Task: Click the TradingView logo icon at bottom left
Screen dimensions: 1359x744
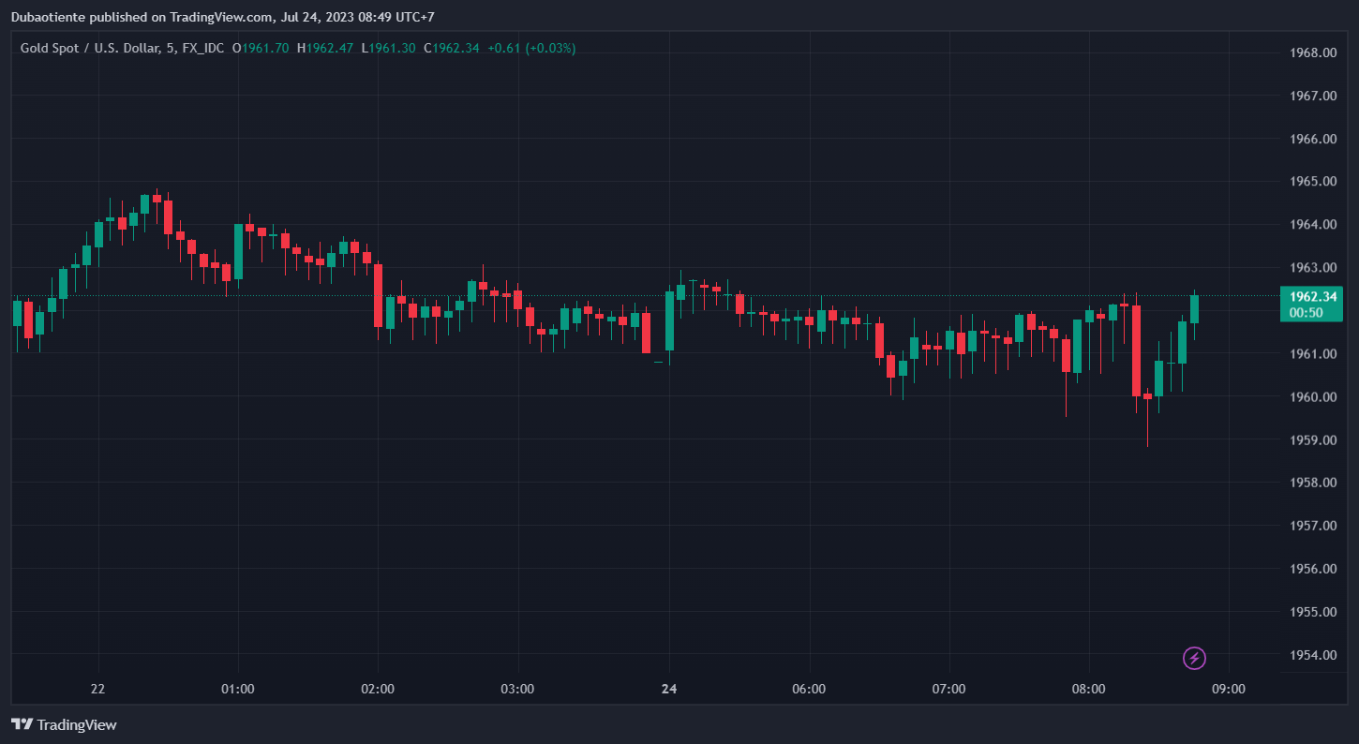Action: 22,724
